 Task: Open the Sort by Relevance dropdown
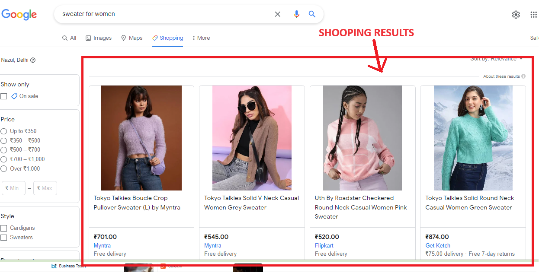pyautogui.click(x=497, y=59)
